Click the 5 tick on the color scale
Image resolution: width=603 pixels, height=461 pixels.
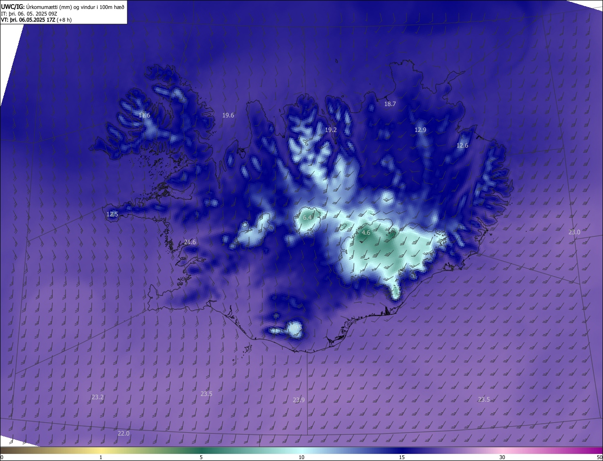tap(201, 458)
